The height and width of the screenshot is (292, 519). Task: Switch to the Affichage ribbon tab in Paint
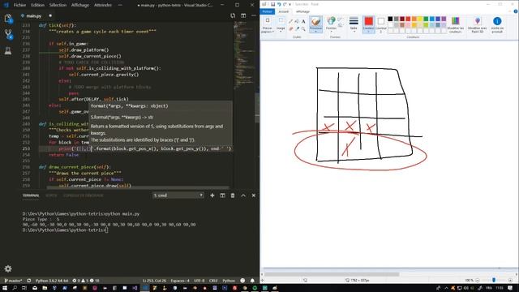coord(302,11)
